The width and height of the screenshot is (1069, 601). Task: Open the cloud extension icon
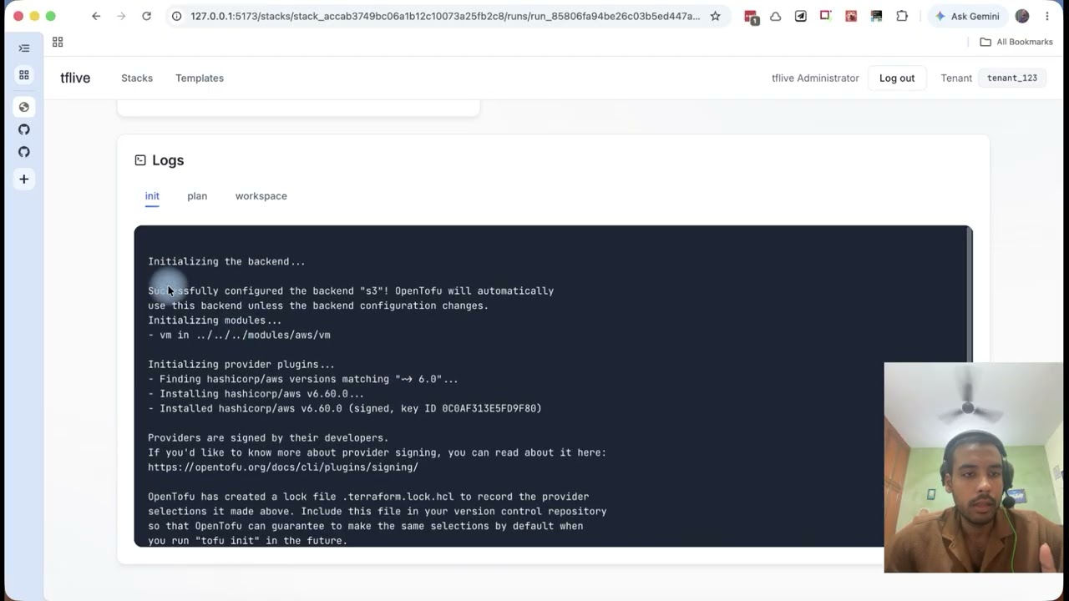pos(776,16)
